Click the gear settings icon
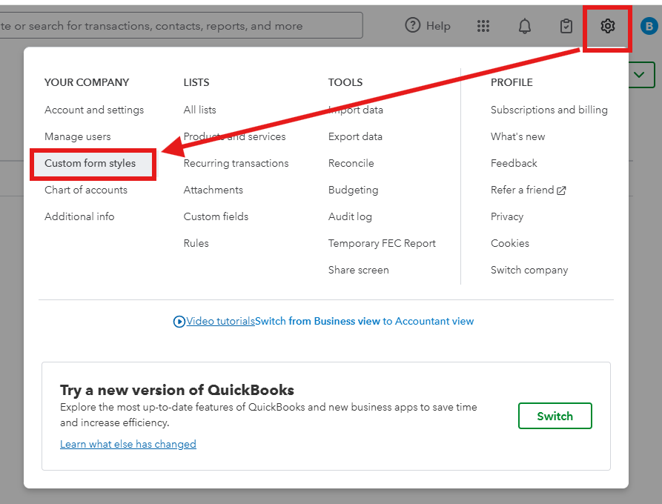The height and width of the screenshot is (504, 662). click(608, 27)
